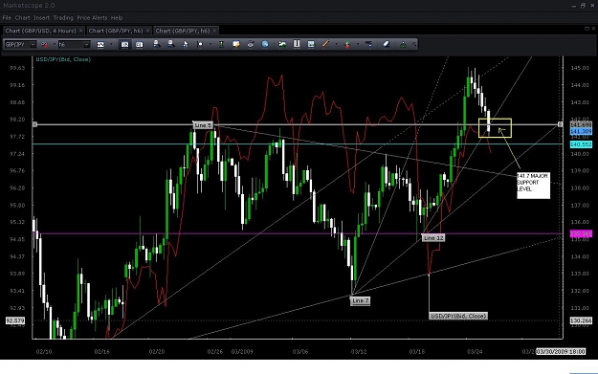The image size is (598, 374).
Task: Grab the right handle of Line 5
Action: (x=561, y=124)
